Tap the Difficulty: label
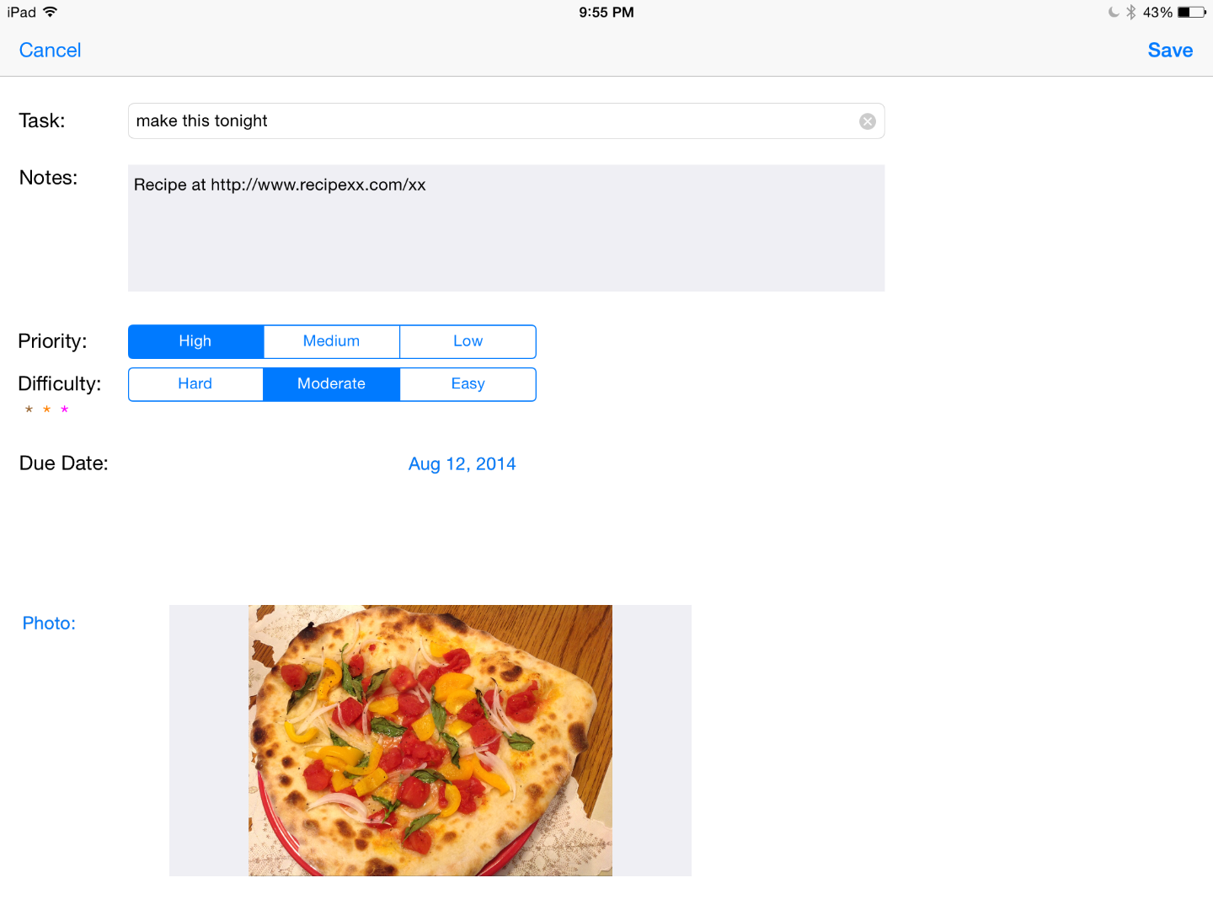This screenshot has width=1213, height=910. pyautogui.click(x=59, y=384)
